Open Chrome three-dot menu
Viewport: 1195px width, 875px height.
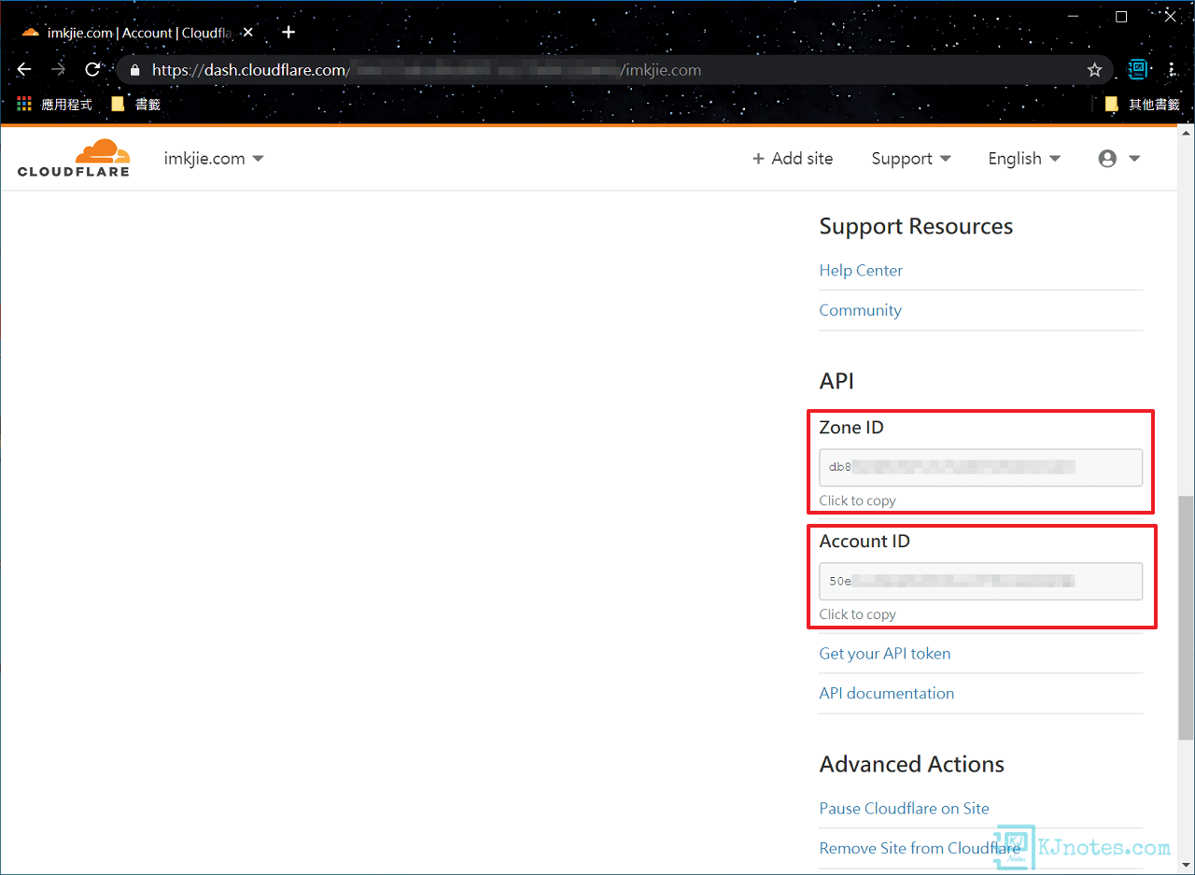pyautogui.click(x=1172, y=70)
